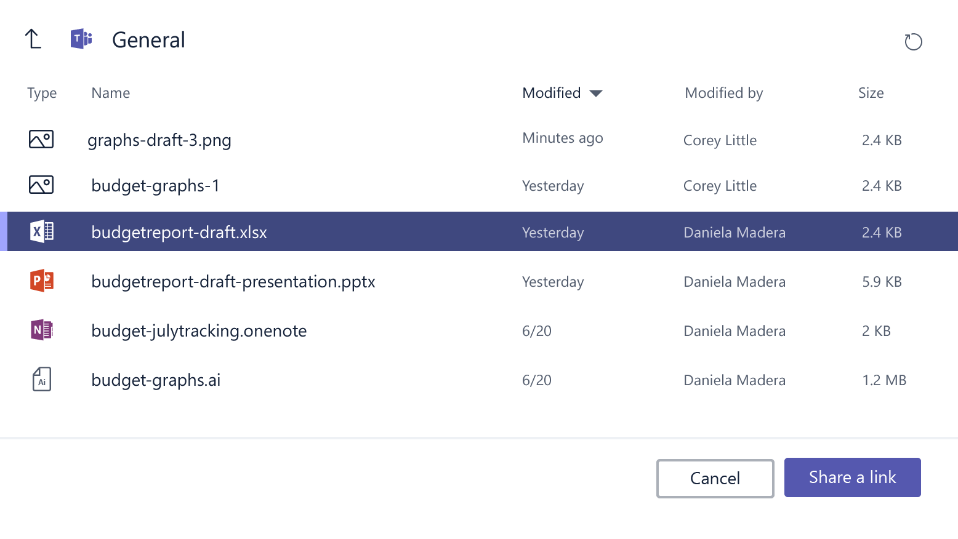
Task: Click the Excel icon for budgetreport-draft.xlsx
Action: 41,231
